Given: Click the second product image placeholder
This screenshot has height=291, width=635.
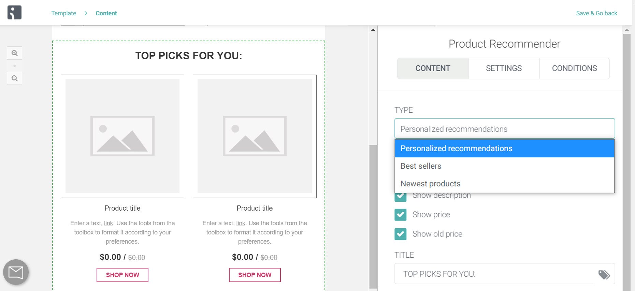Looking at the screenshot, I should click(255, 136).
